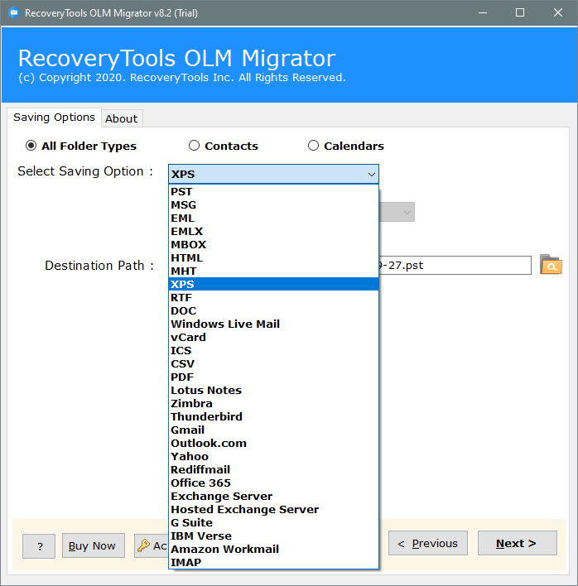Open the disabled dropdown behind the list
The height and width of the screenshot is (586, 578).
point(397,212)
